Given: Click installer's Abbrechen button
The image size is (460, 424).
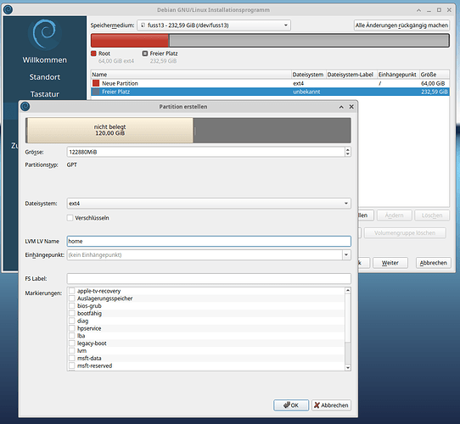Looking at the screenshot, I should pyautogui.click(x=434, y=263).
